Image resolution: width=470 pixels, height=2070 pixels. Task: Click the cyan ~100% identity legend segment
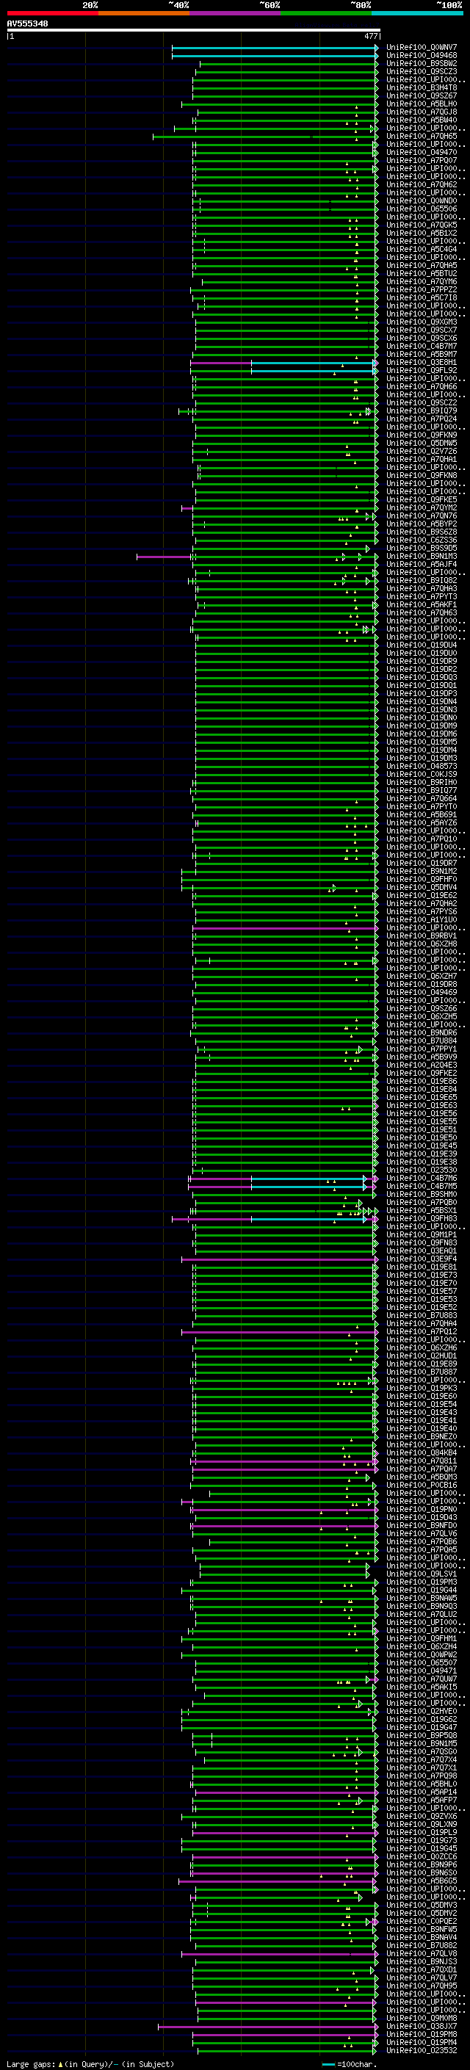(417, 13)
